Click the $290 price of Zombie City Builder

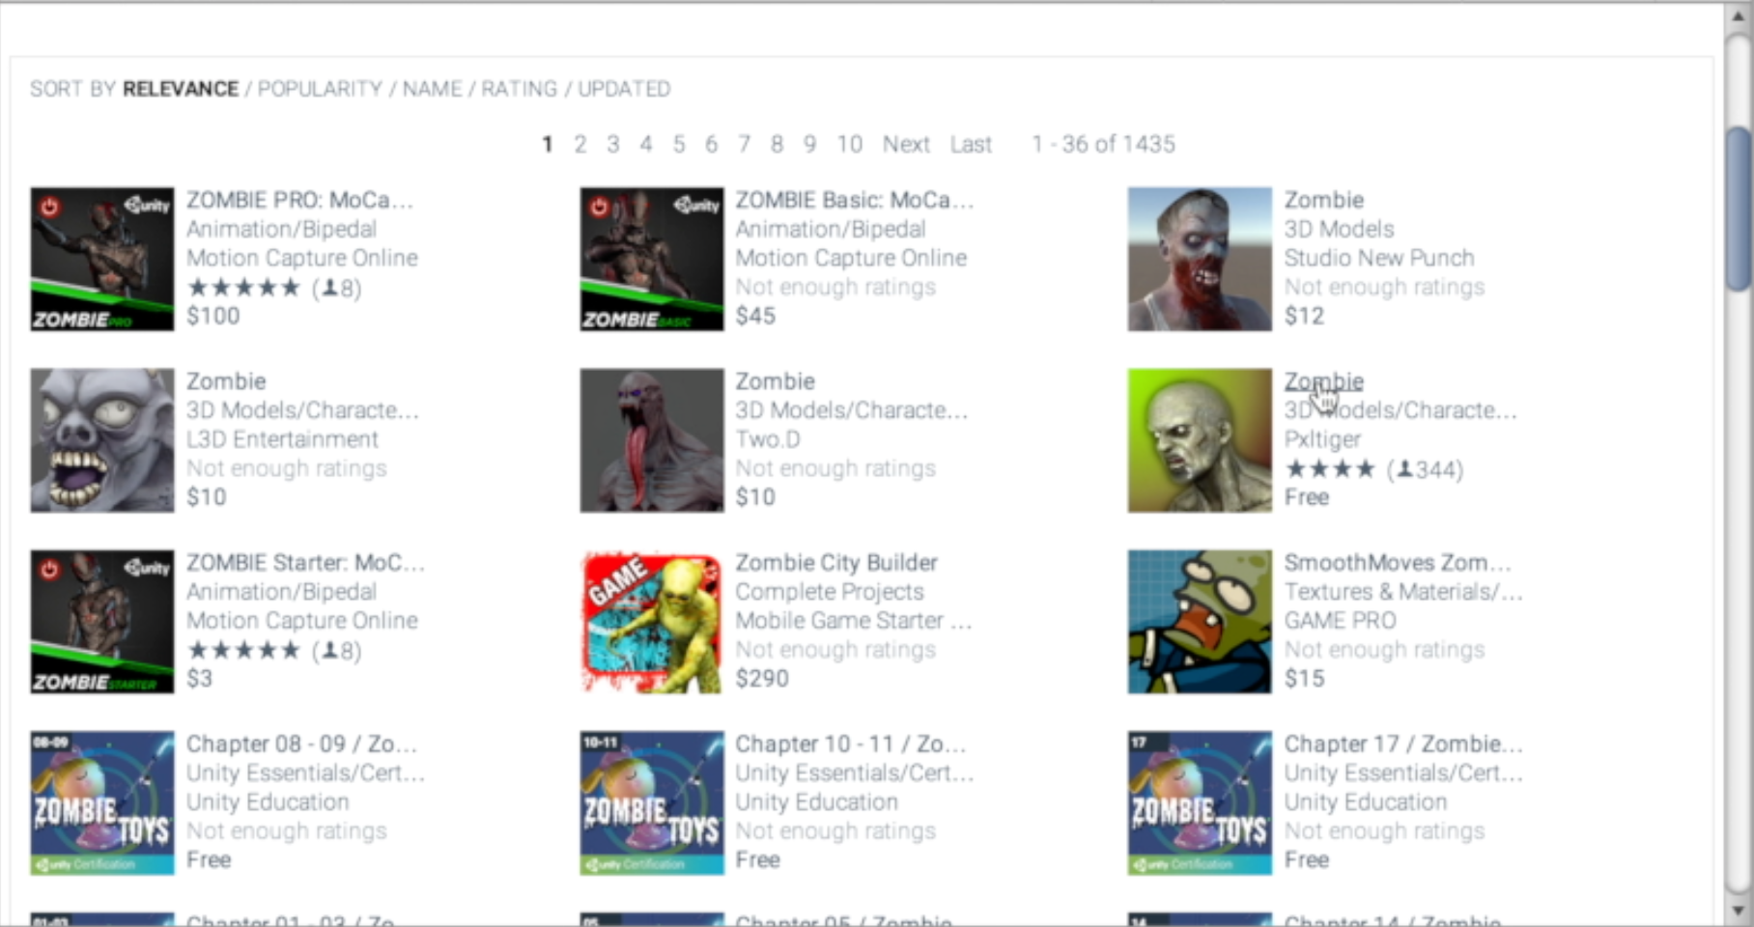click(762, 679)
